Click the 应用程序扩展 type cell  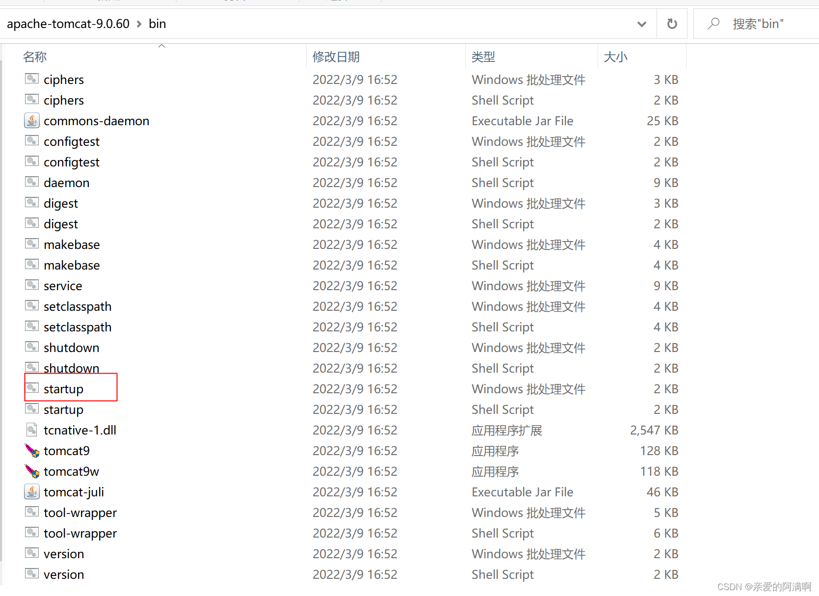507,431
